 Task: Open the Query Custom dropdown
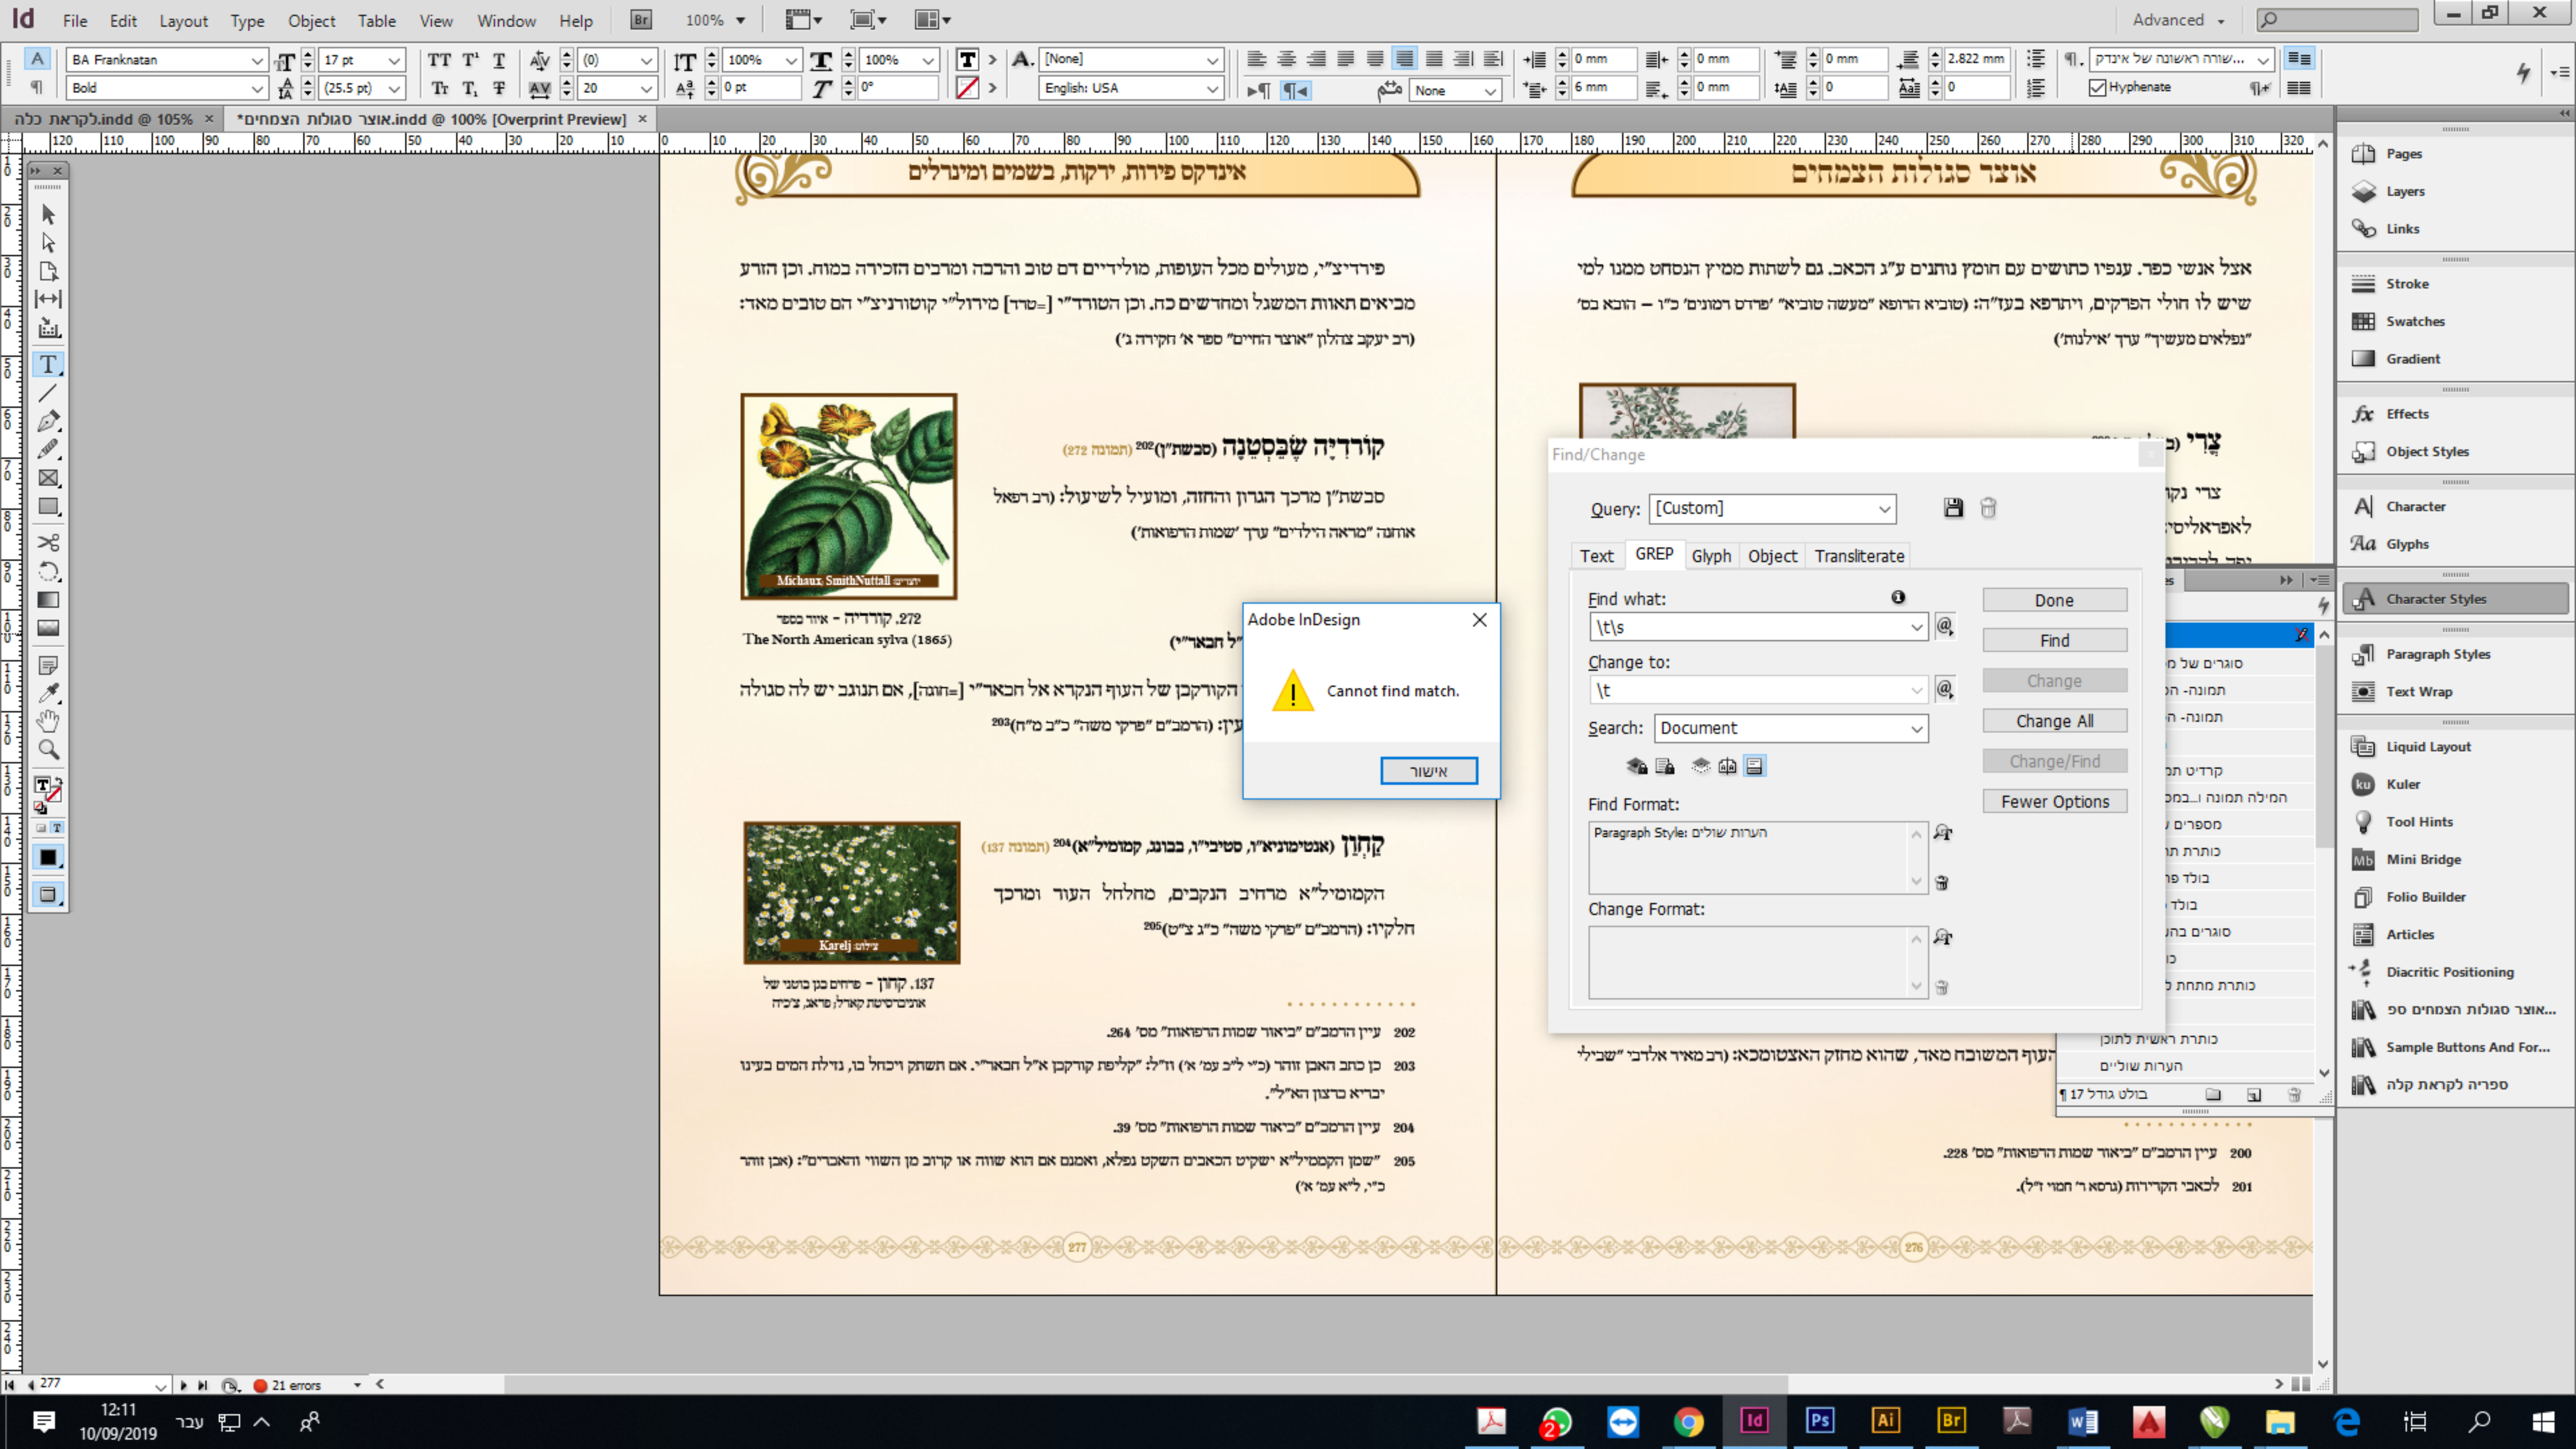[x=1884, y=508]
